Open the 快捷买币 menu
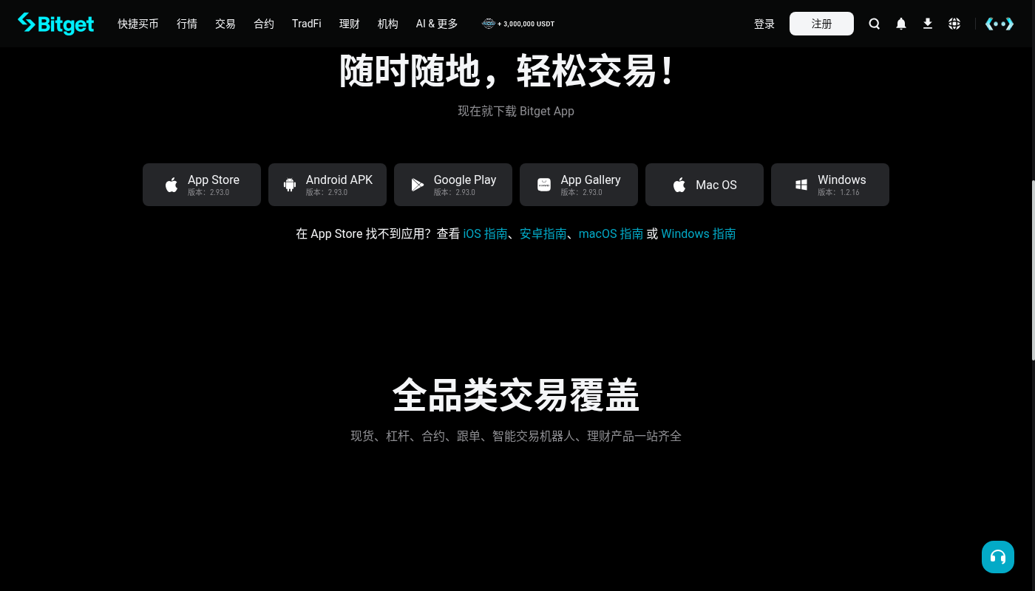The image size is (1035, 591). [138, 24]
